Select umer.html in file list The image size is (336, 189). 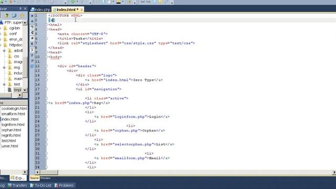pos(10,146)
